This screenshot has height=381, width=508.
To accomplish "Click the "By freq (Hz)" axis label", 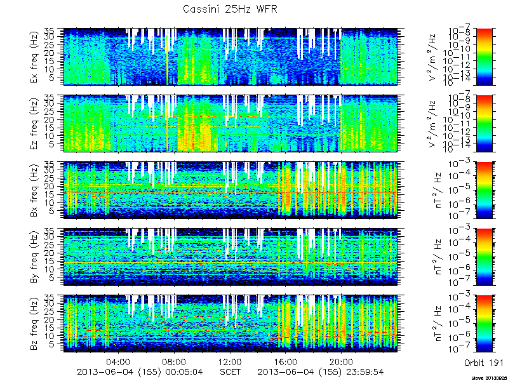I will (34, 257).
